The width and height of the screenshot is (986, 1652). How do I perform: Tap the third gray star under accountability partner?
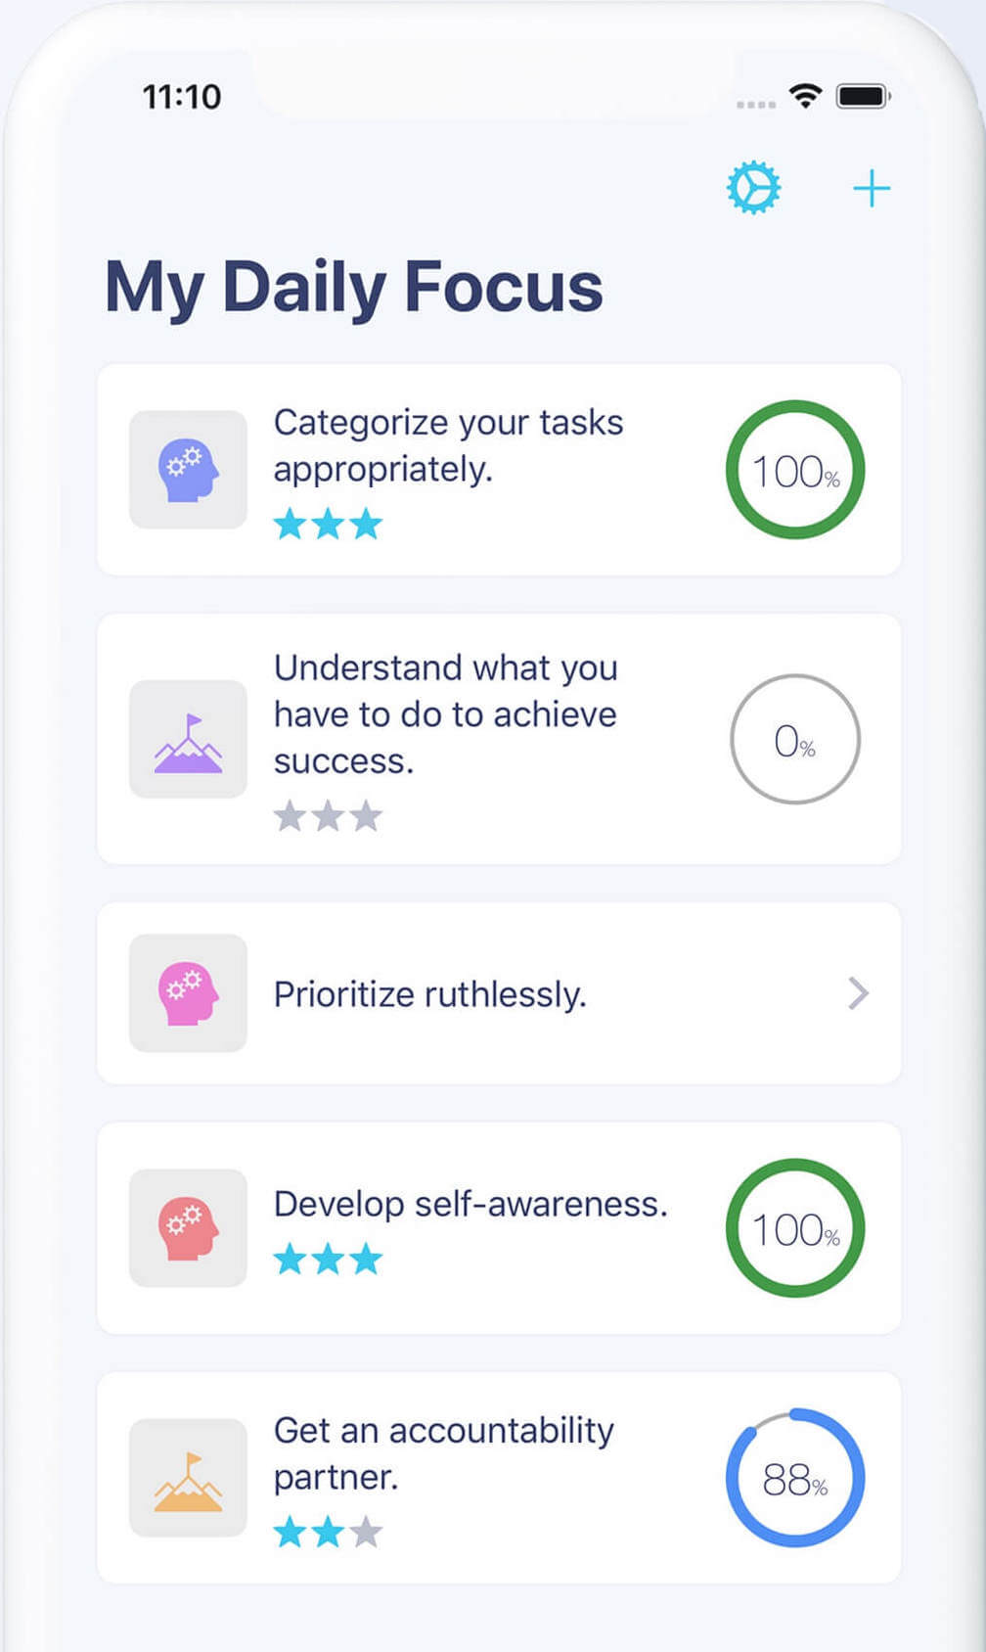366,1532
